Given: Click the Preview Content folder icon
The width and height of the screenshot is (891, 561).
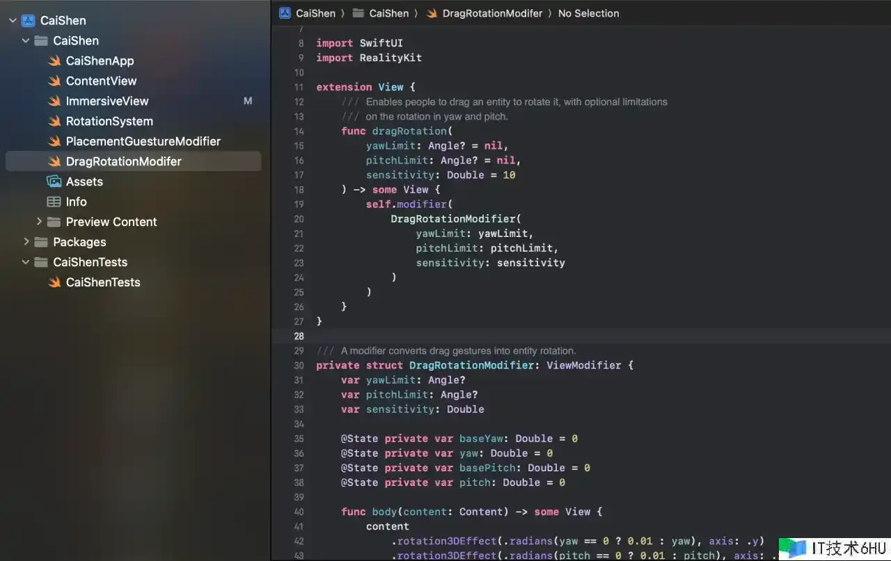Looking at the screenshot, I should [x=54, y=222].
